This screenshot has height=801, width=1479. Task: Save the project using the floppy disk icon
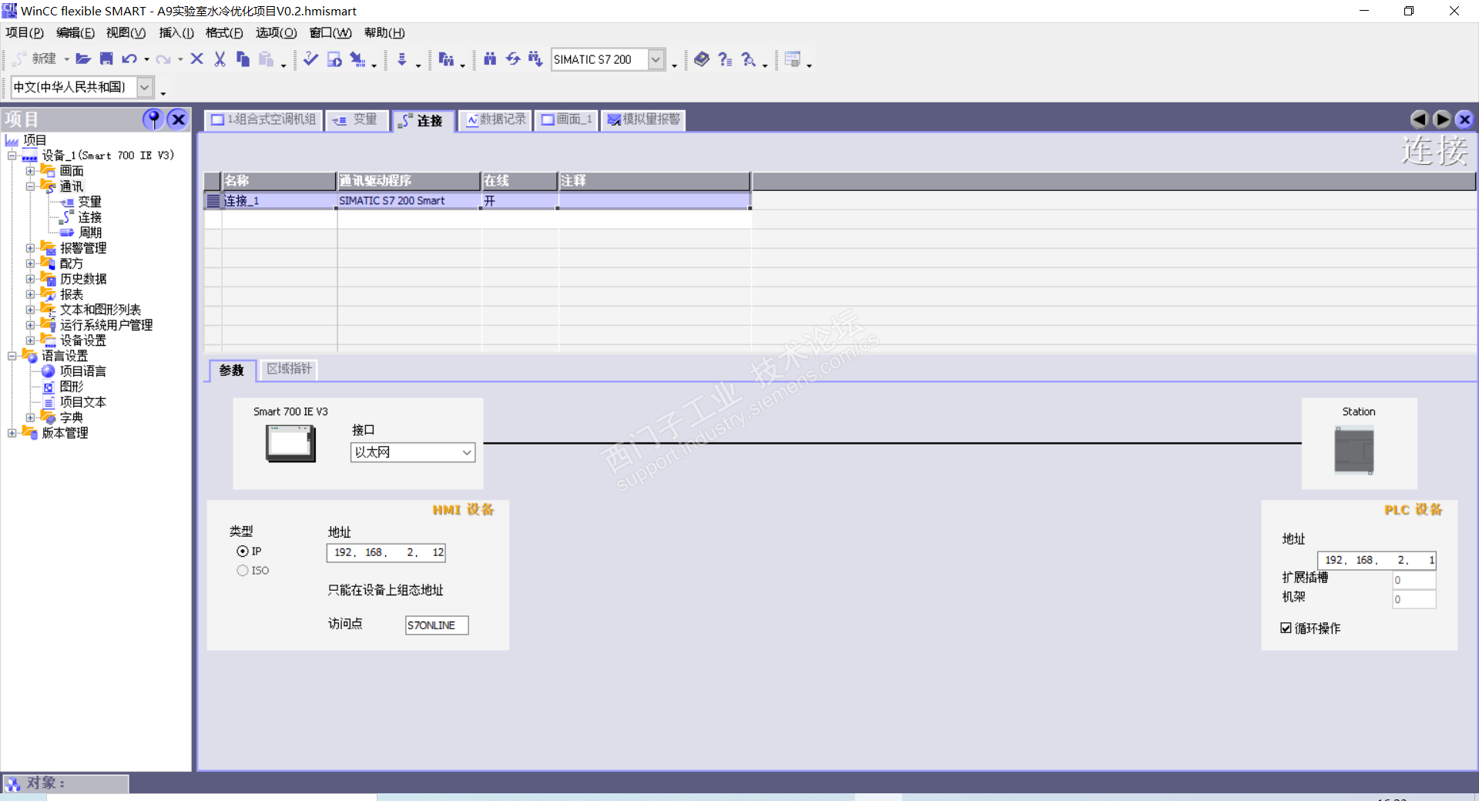coord(106,59)
